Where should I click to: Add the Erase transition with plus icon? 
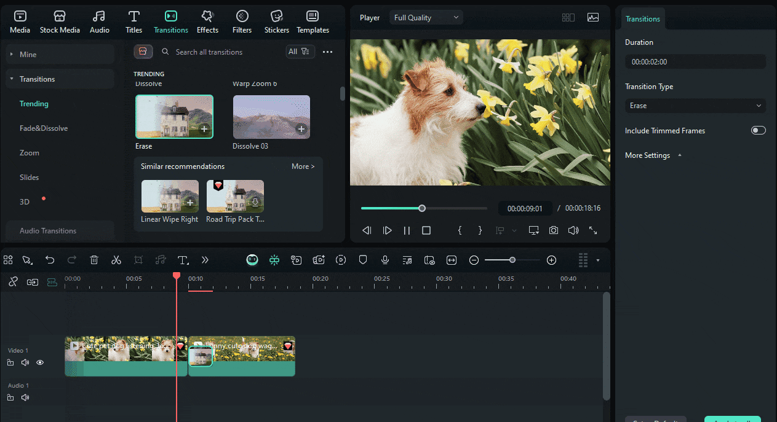point(204,129)
